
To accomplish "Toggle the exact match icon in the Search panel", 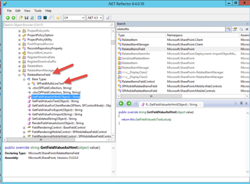I will click(247, 29).
